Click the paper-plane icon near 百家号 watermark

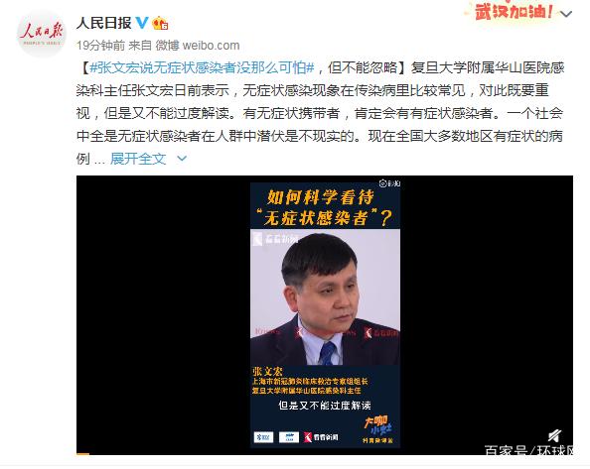click(x=554, y=436)
